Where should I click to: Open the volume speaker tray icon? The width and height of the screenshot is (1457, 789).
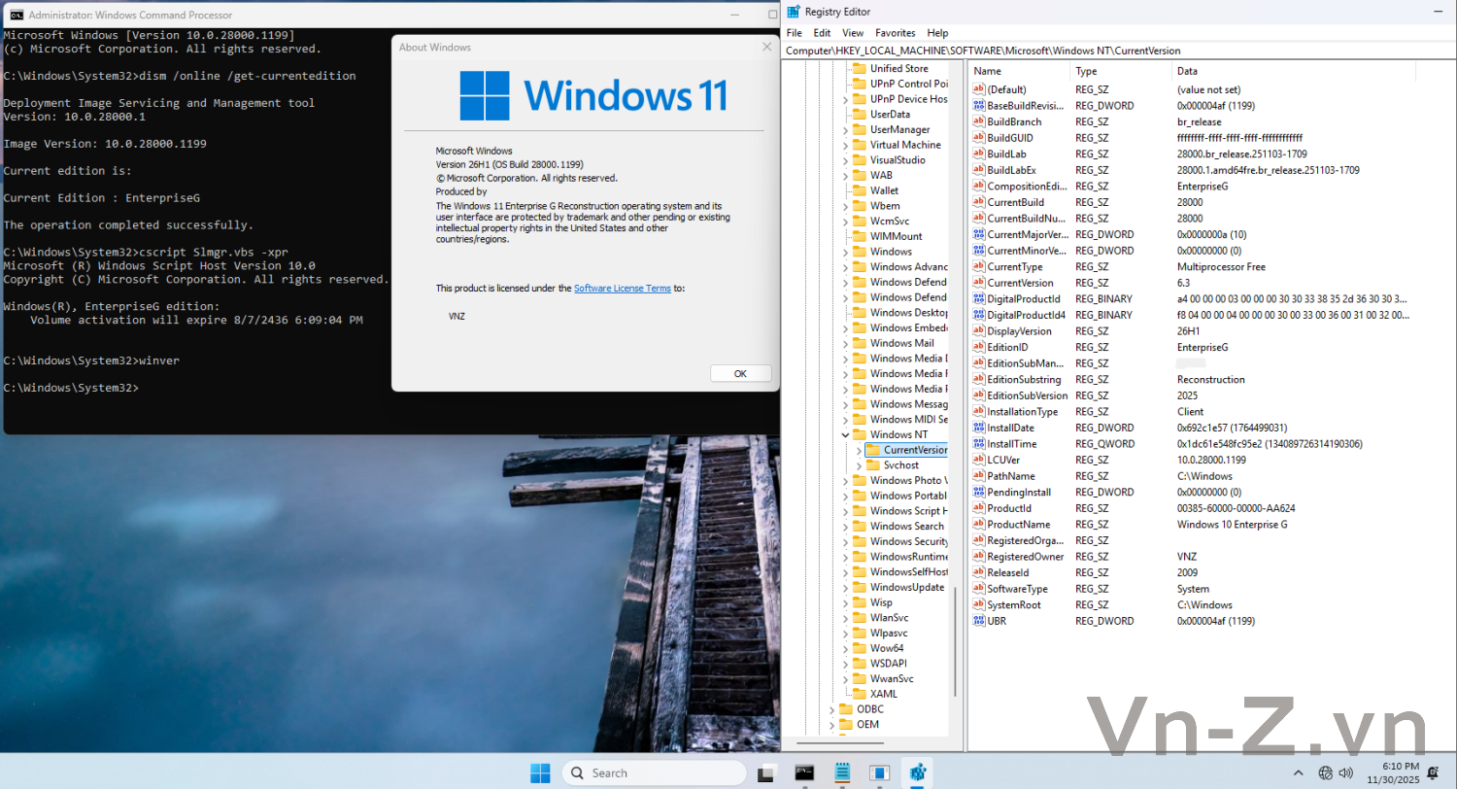pos(1345,772)
